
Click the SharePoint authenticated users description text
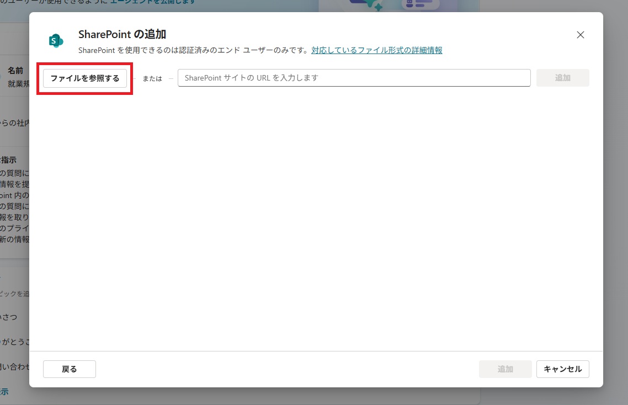pos(193,50)
